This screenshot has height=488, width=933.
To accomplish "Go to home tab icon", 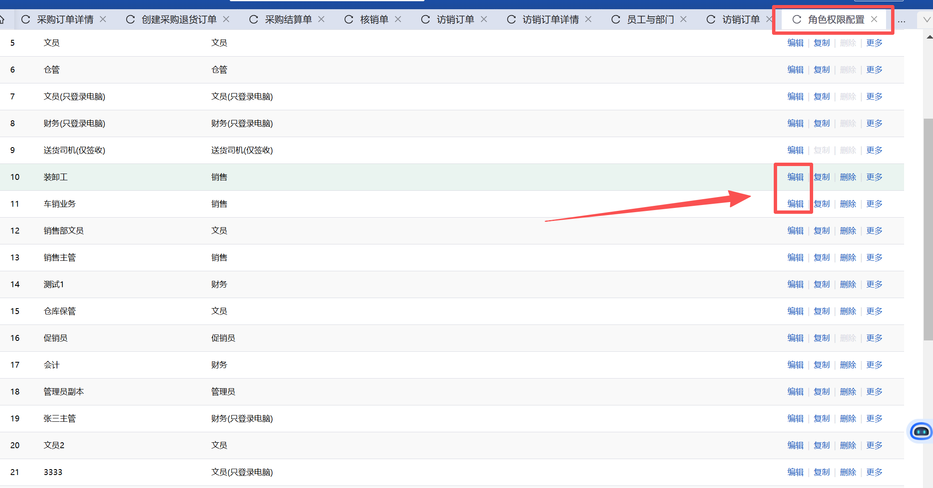I will click(x=2, y=19).
